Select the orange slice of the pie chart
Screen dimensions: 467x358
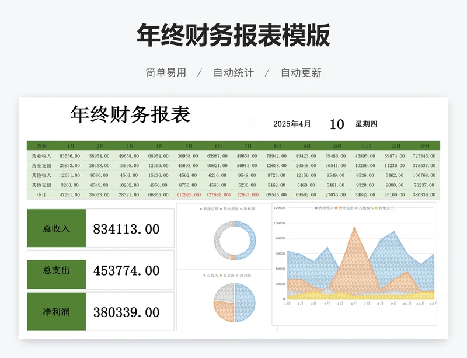pyautogui.click(x=224, y=311)
